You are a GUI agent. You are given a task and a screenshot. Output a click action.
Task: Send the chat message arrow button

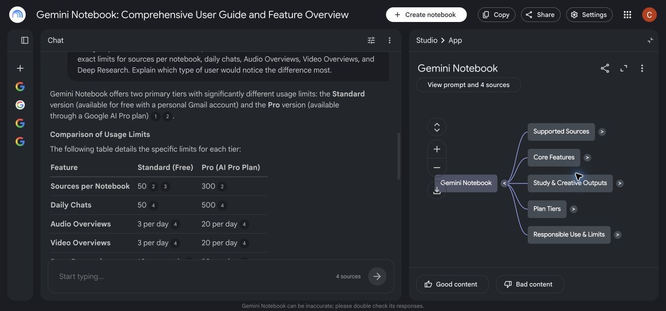(x=377, y=276)
